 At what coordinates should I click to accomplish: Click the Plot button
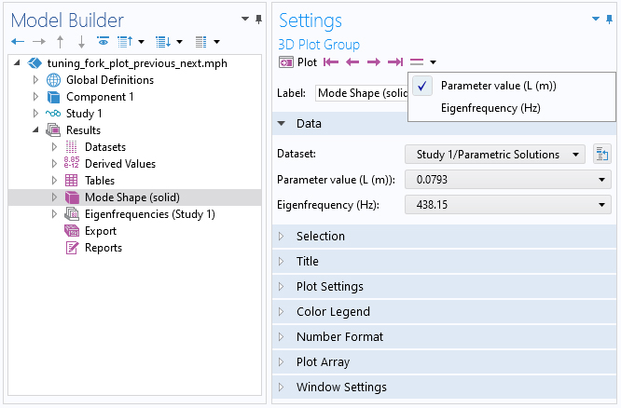click(x=297, y=62)
